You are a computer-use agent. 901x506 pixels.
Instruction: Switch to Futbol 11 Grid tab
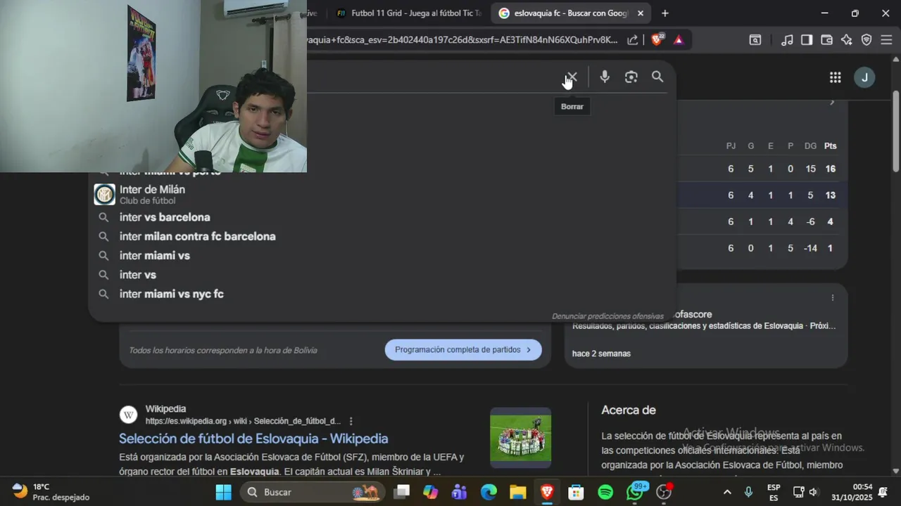point(409,13)
